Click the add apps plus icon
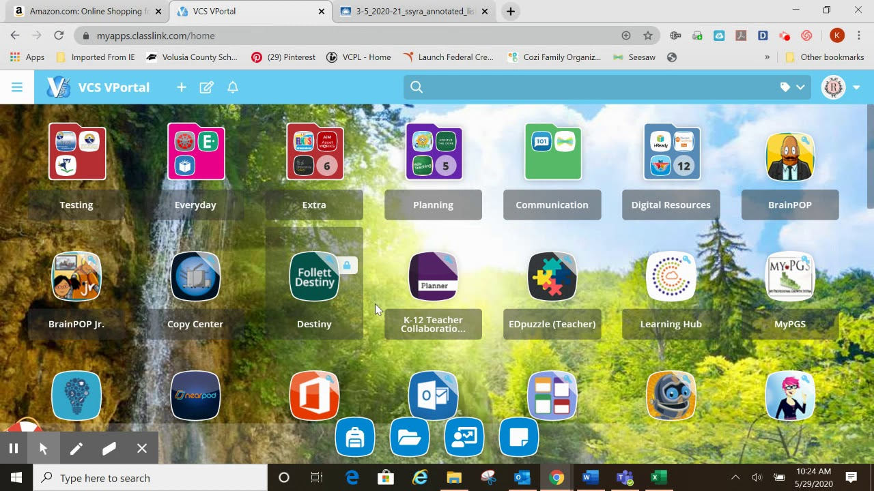Screen dimensions: 874x491 (x=182, y=87)
